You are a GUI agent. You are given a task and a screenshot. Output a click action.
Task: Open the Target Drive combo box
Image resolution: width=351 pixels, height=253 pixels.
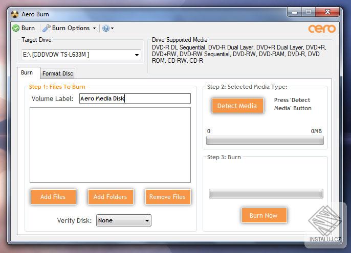click(81, 55)
